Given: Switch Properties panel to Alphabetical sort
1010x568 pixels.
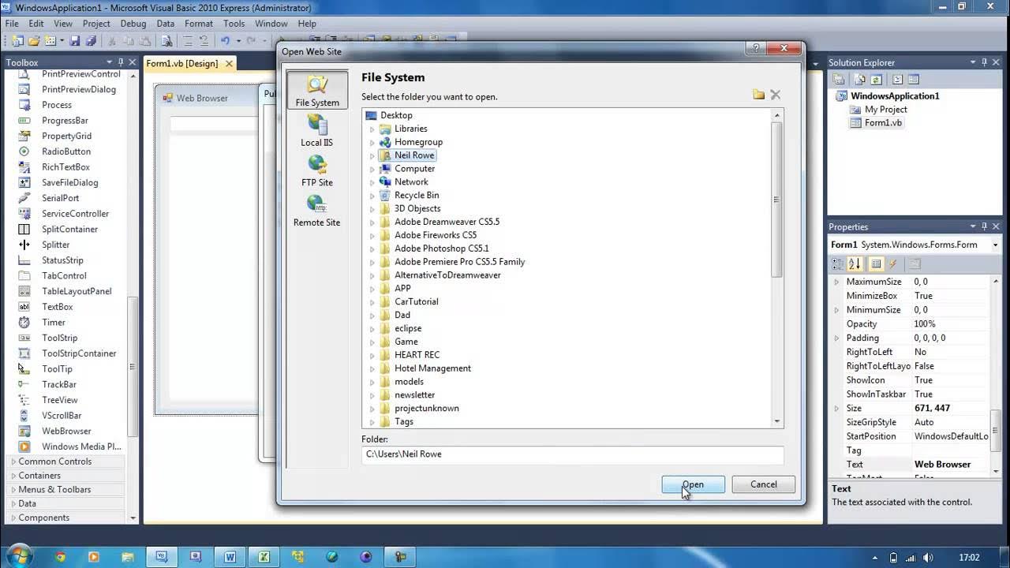Looking at the screenshot, I should [855, 264].
